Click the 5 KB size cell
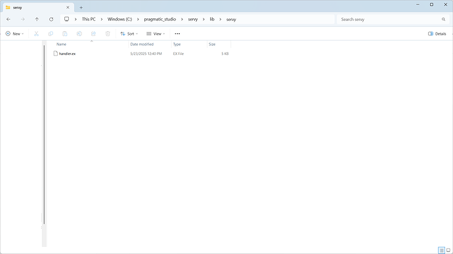453x254 pixels. (x=225, y=54)
